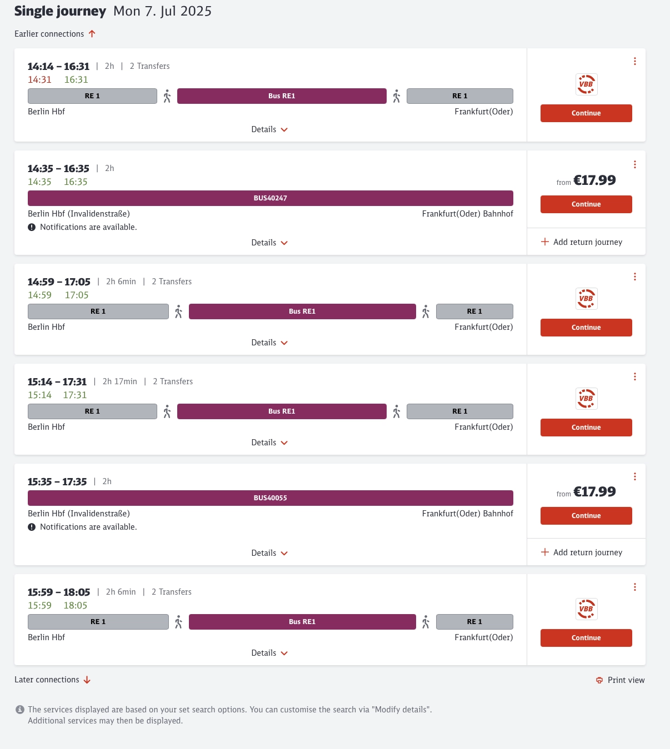Continue with the 15:14 – 17:31 connection
The height and width of the screenshot is (749, 670).
[x=586, y=428]
